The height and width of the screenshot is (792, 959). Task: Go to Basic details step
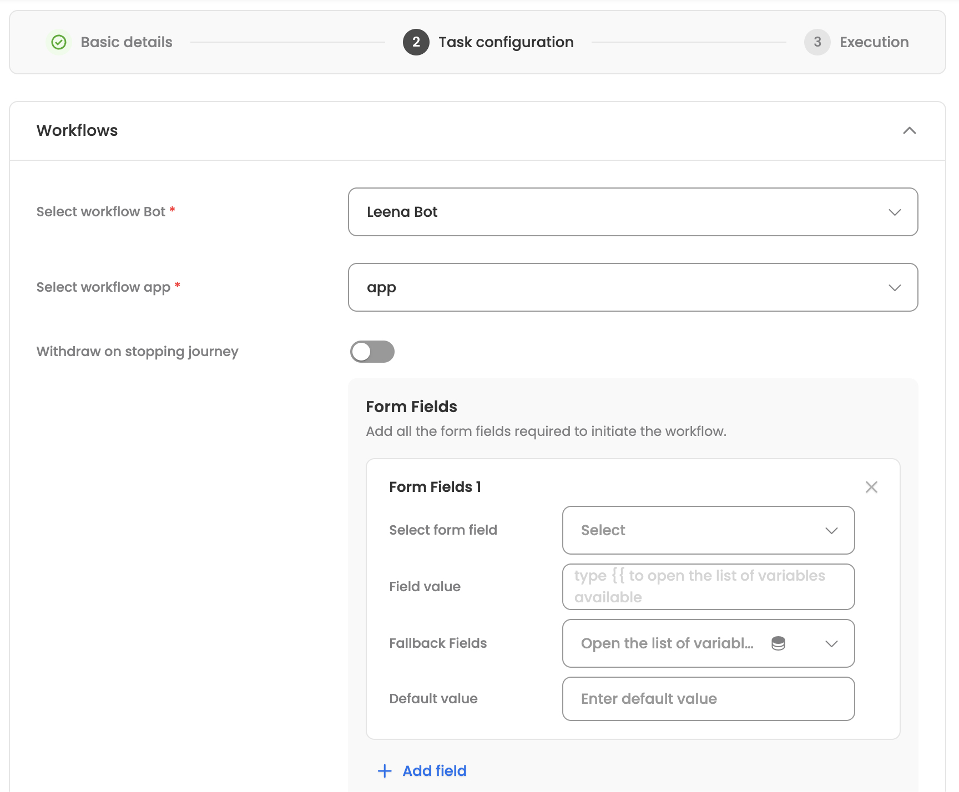pos(127,42)
